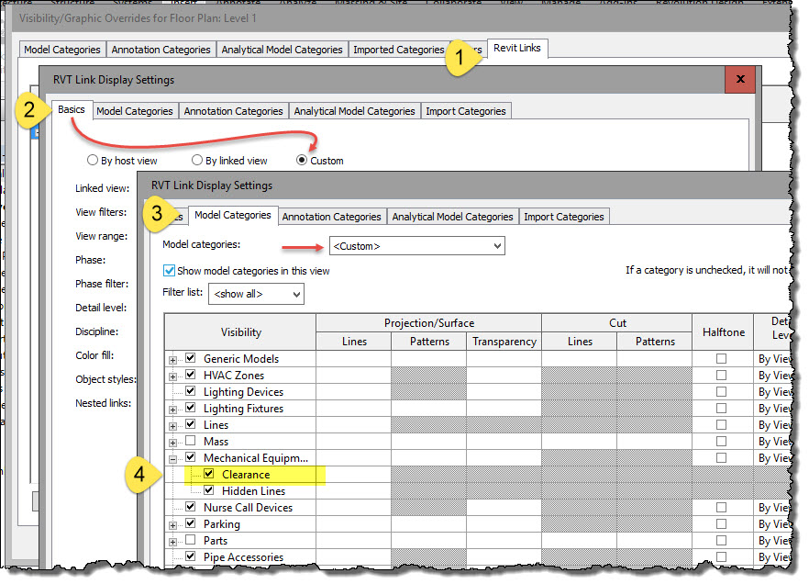This screenshot has width=809, height=584.
Task: Open the Import Categories tab in front dialog
Action: pyautogui.click(x=564, y=217)
